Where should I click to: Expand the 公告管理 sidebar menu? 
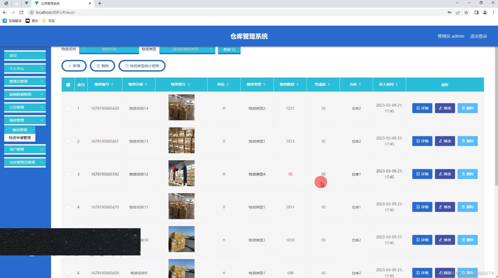[x=25, y=107]
